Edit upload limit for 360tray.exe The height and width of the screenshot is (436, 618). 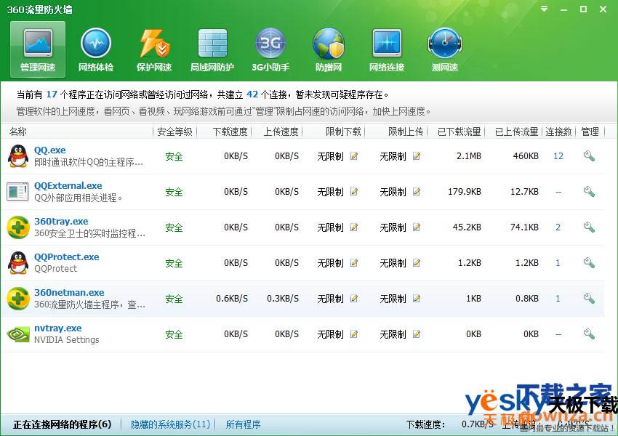tap(417, 227)
